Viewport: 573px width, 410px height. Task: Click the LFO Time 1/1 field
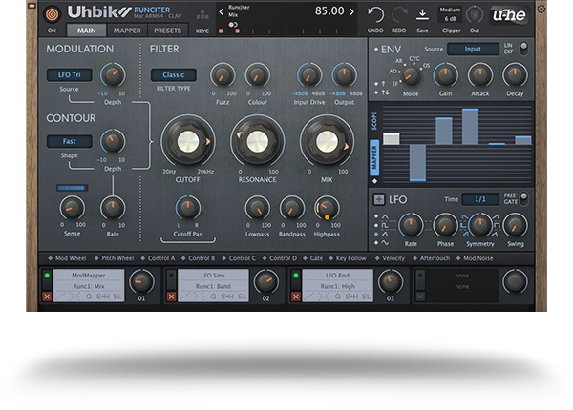pyautogui.click(x=479, y=199)
